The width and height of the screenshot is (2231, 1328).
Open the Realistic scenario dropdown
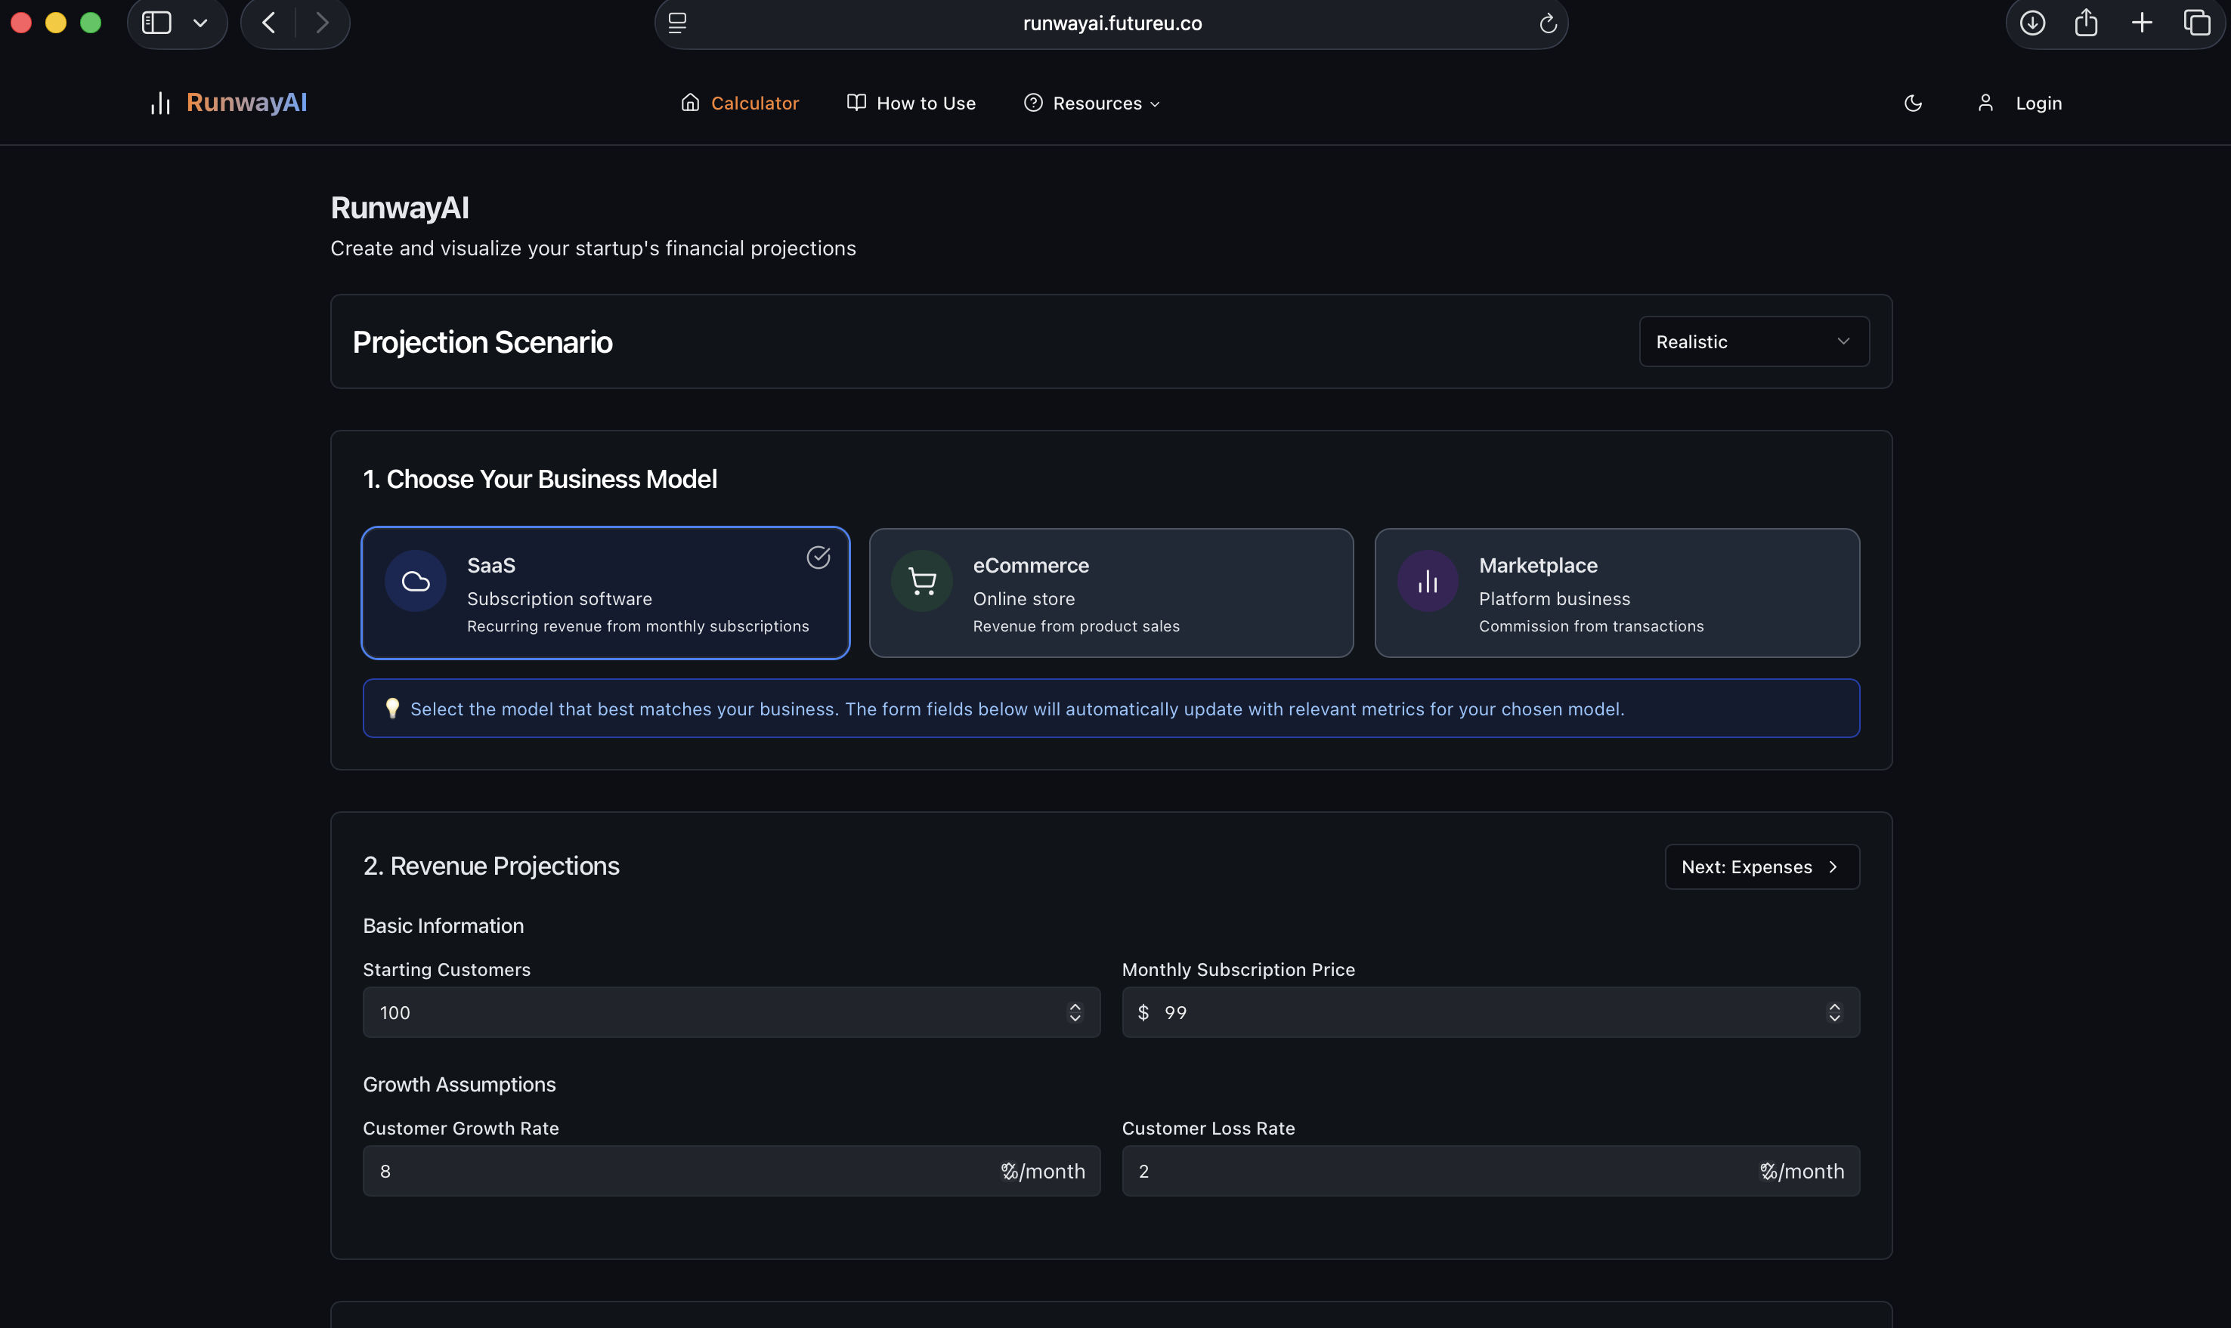click(x=1754, y=341)
